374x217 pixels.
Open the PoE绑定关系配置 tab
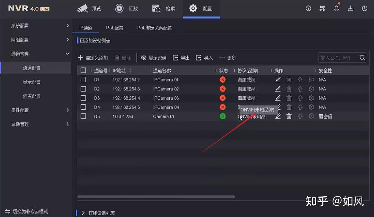pos(154,28)
